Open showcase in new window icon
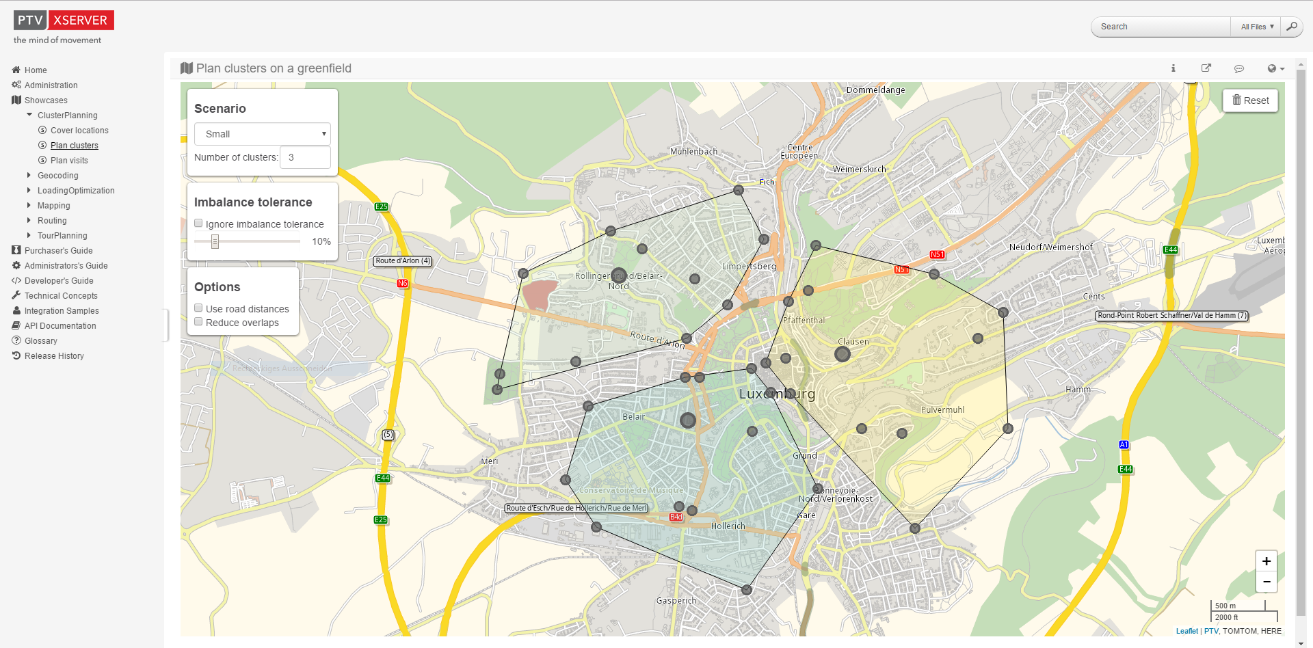This screenshot has height=648, width=1313. [x=1206, y=68]
